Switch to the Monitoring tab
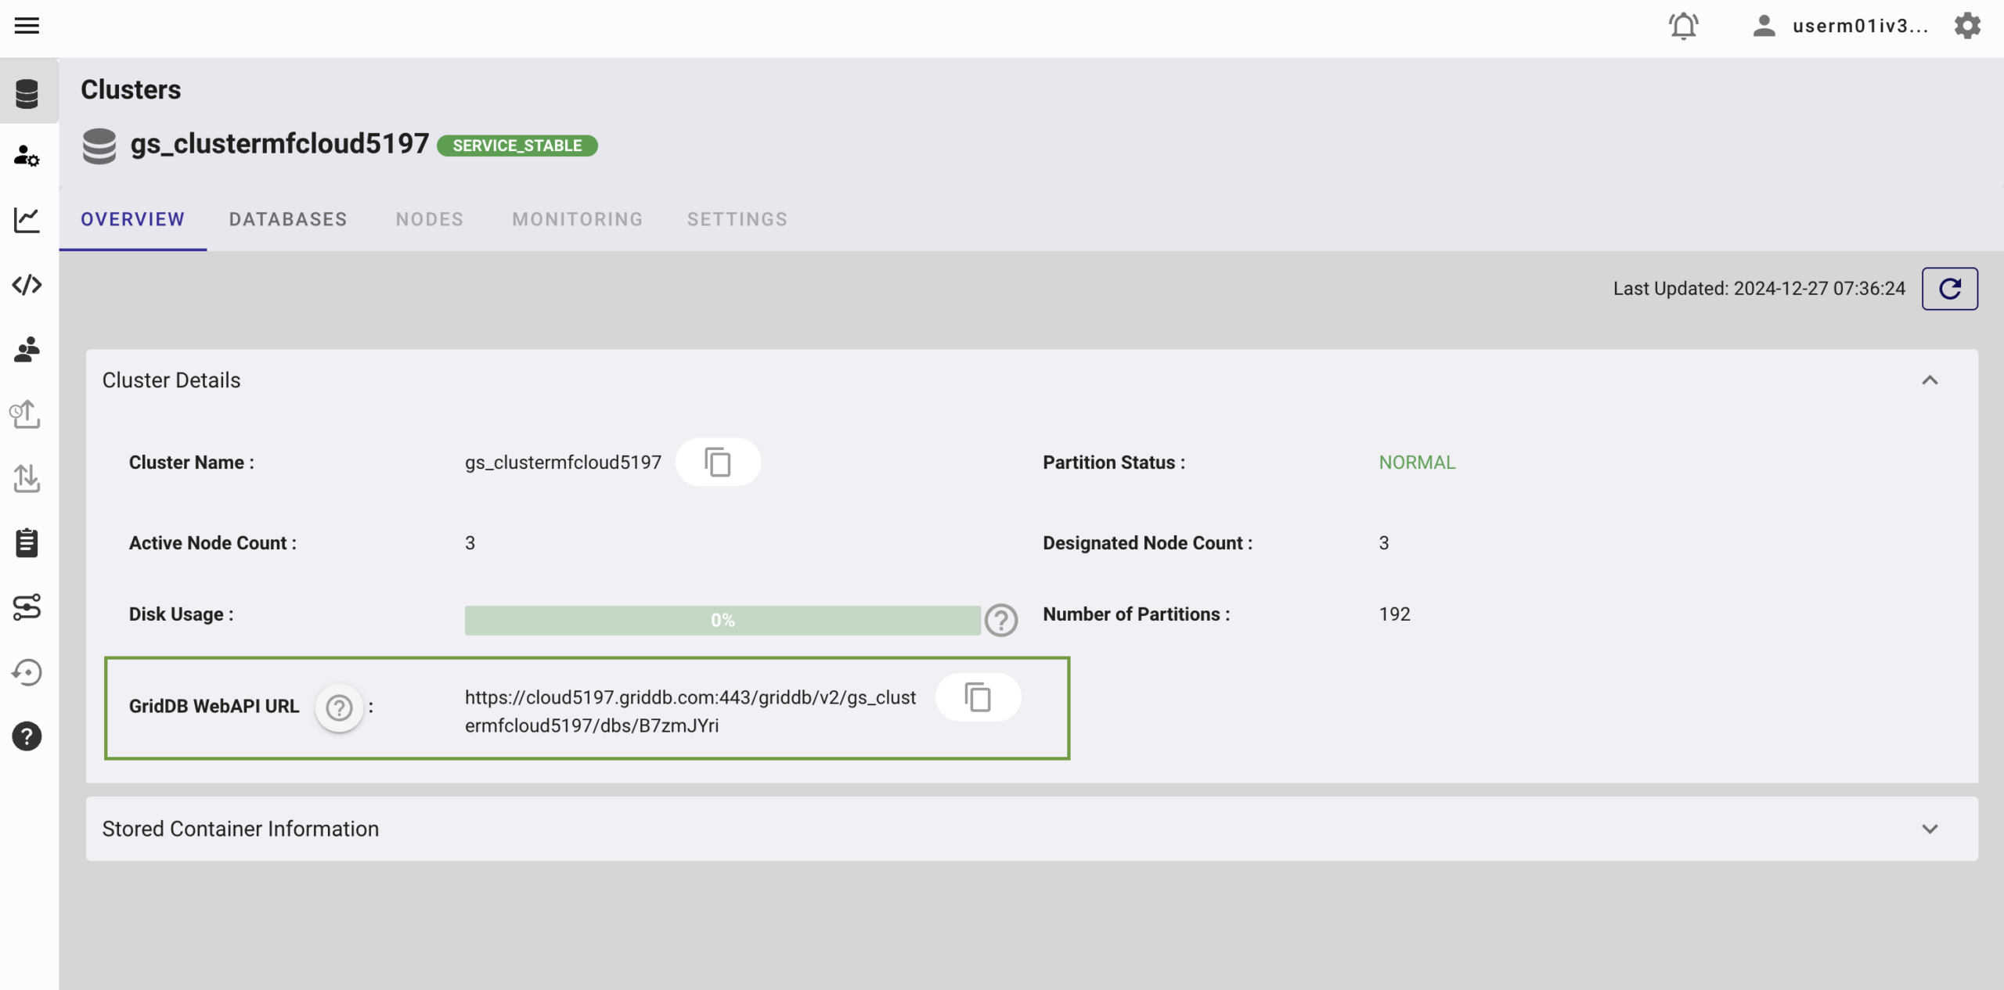This screenshot has width=2004, height=990. coord(578,219)
